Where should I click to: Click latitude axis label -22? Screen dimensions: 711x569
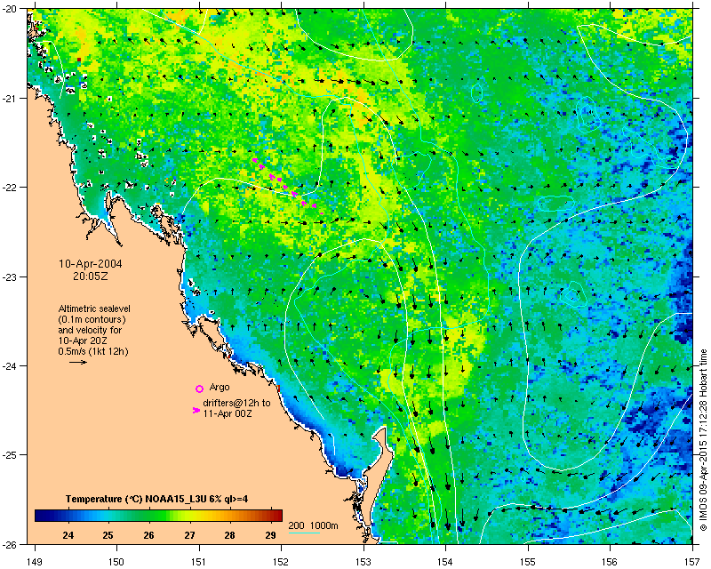(10, 188)
